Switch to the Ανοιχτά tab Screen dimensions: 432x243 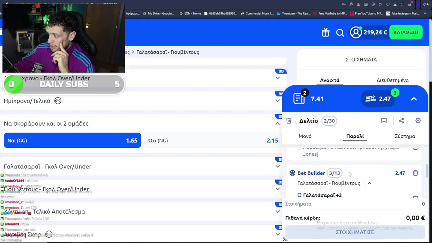[x=330, y=80]
